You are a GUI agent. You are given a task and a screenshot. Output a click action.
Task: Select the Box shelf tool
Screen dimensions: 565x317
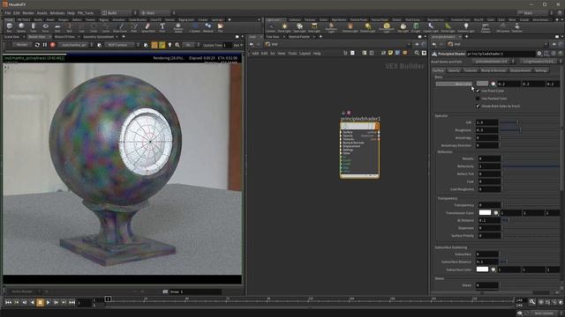[x=10, y=27]
